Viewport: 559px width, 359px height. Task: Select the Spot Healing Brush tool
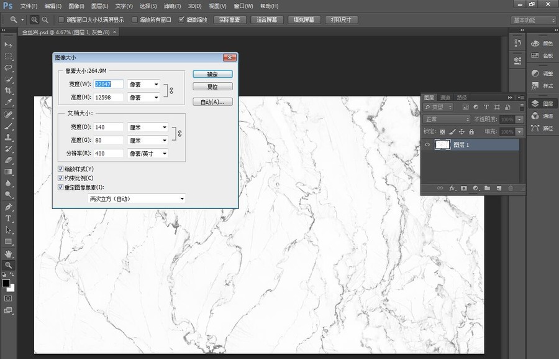point(8,114)
